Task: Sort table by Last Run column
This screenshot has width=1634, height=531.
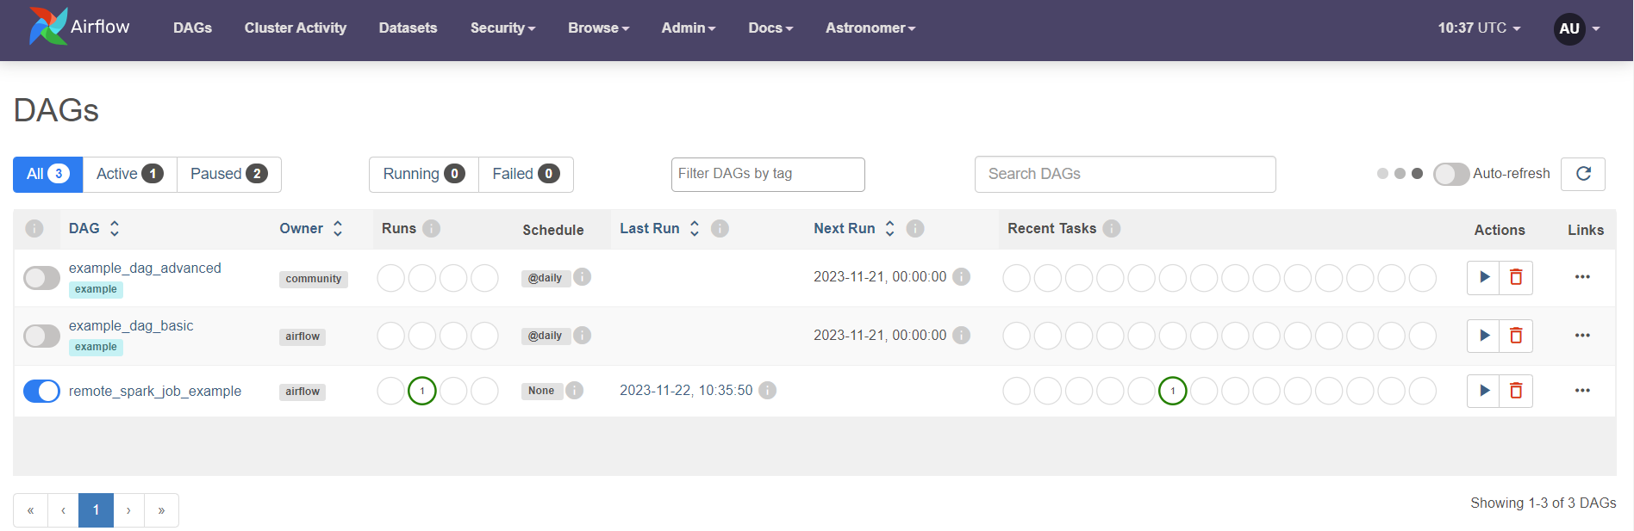Action: [x=660, y=228]
